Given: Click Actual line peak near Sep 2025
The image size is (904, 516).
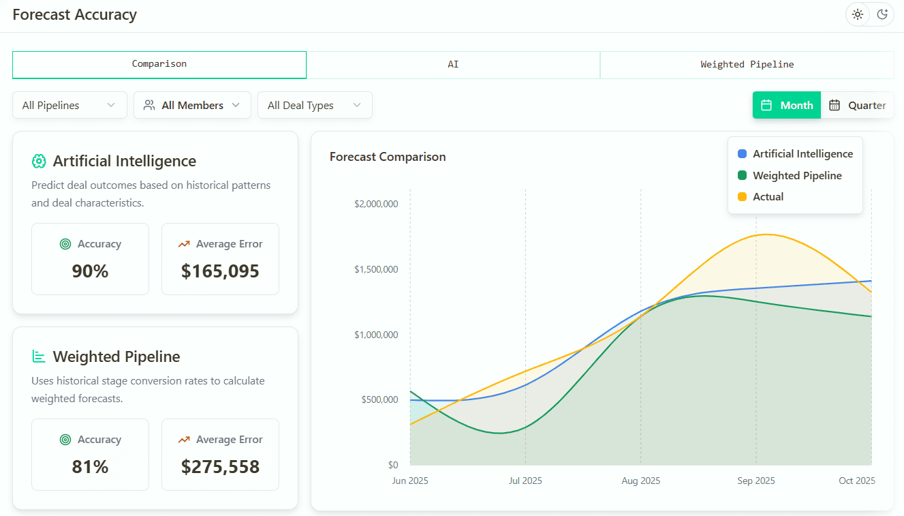Looking at the screenshot, I should (766, 234).
